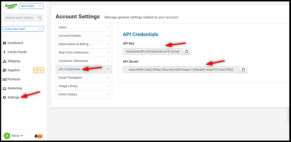Click the API Credentials panel heading
The image size is (291, 142).
pos(140,34)
